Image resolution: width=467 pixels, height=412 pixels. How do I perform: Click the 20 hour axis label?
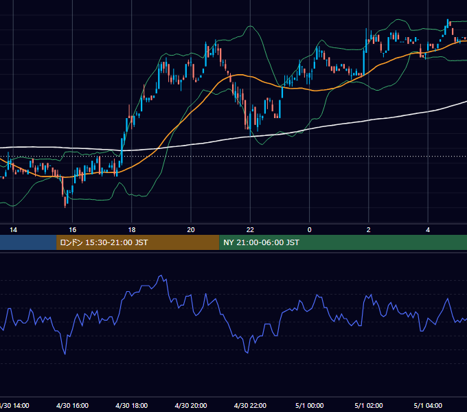(x=191, y=230)
